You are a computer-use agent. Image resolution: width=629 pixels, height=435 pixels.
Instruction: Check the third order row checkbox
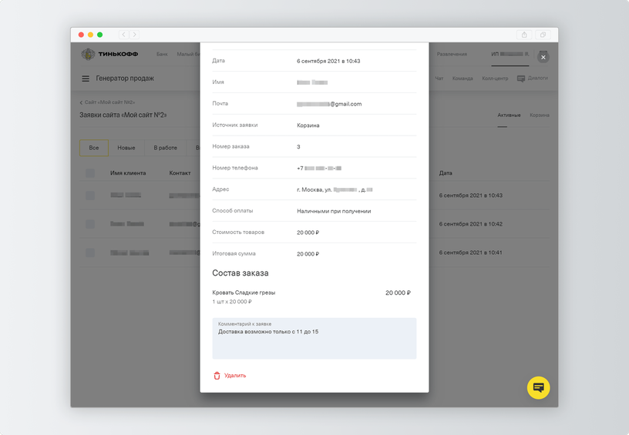point(90,253)
